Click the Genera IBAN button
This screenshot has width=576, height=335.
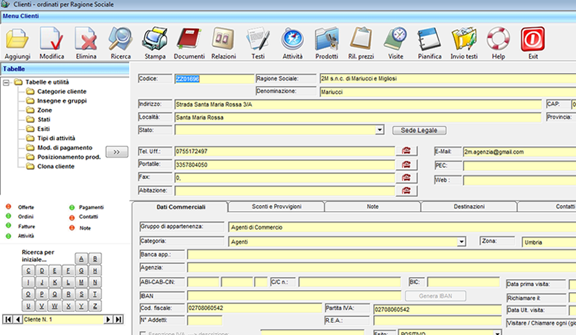[435, 296]
